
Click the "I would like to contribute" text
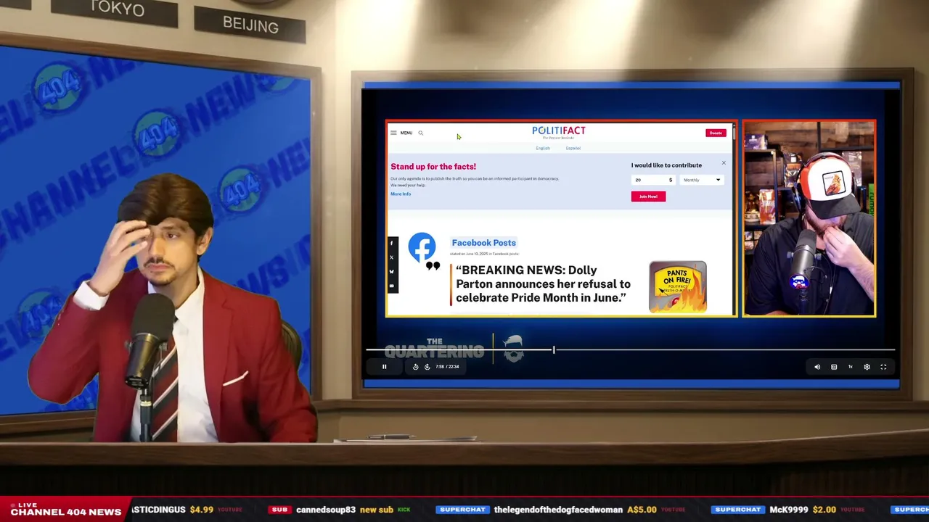click(x=666, y=165)
